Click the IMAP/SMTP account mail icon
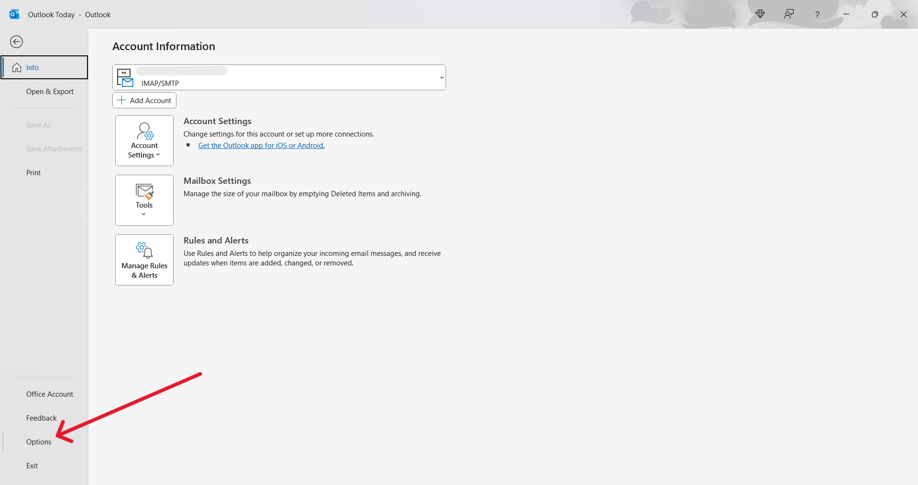Viewport: 918px width, 485px height. pos(125,78)
